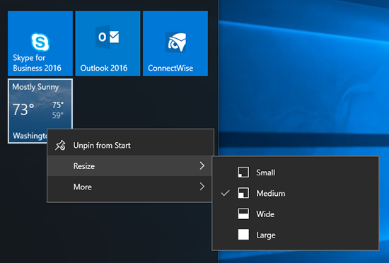Expand the More submenu chevron
The height and width of the screenshot is (263, 389).
[x=202, y=187]
